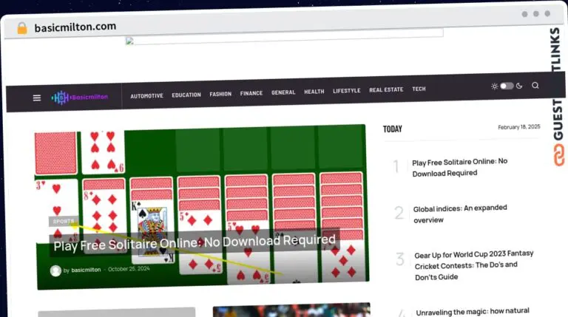Open the hamburger menu icon
This screenshot has width=568, height=317.
click(x=37, y=97)
